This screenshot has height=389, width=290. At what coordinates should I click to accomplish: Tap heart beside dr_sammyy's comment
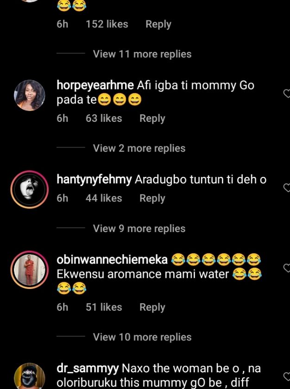pos(286,376)
